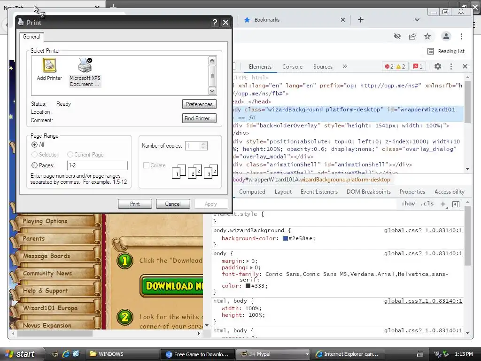
Task: Open Mypal taskbar group dropdown arrow
Action: [x=307, y=354]
